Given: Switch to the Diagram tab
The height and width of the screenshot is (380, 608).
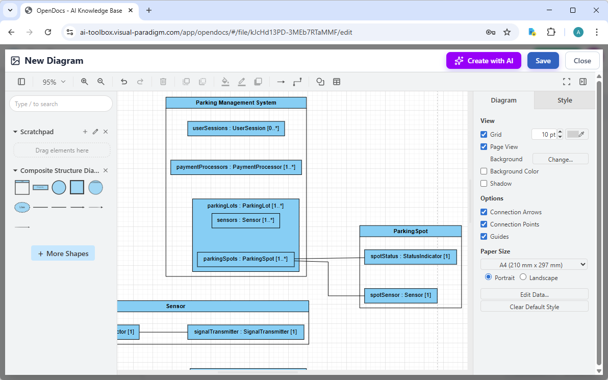Looking at the screenshot, I should click(503, 100).
